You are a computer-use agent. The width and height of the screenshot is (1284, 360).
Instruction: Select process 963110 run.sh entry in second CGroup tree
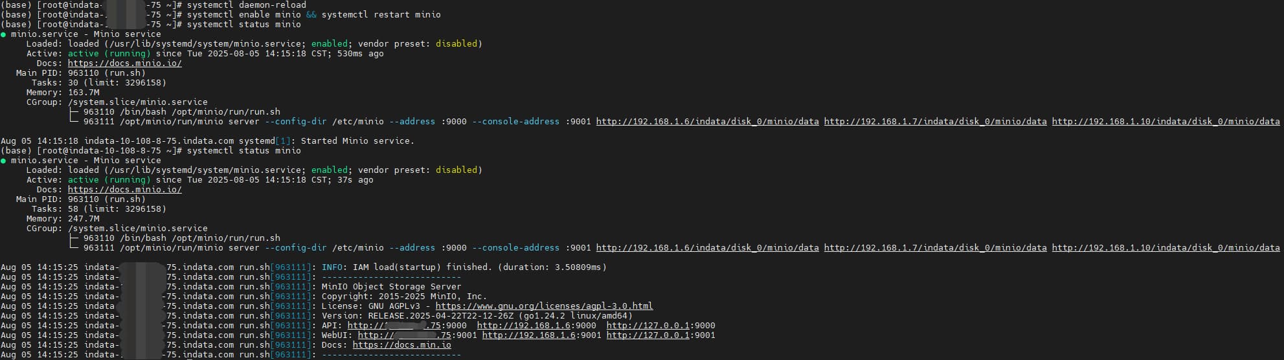point(181,238)
